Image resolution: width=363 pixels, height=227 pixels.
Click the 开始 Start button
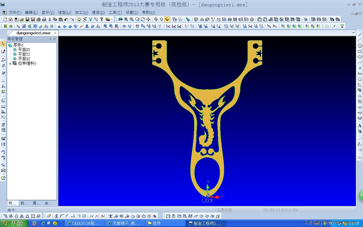click(14, 223)
